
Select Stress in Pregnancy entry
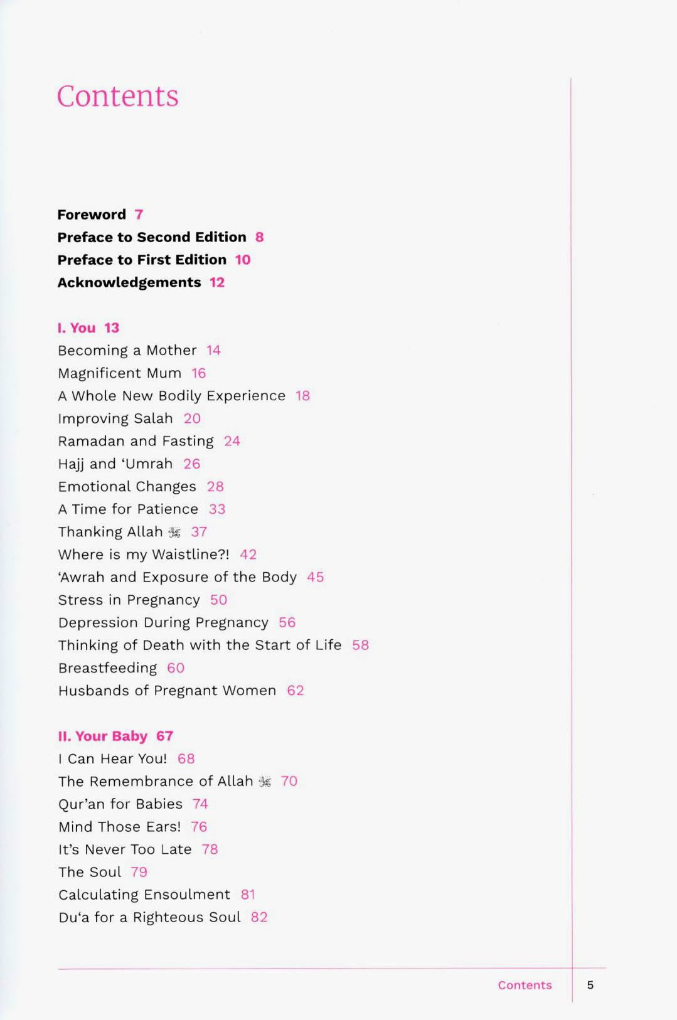click(129, 600)
